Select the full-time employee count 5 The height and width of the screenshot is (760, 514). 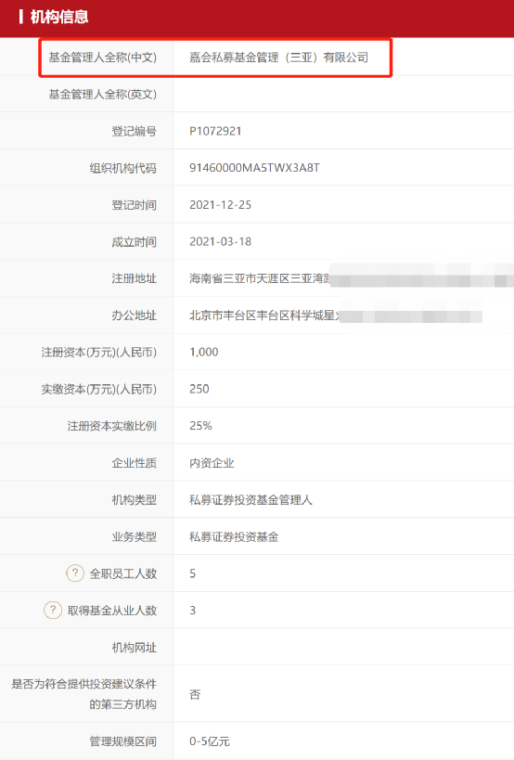(x=192, y=573)
